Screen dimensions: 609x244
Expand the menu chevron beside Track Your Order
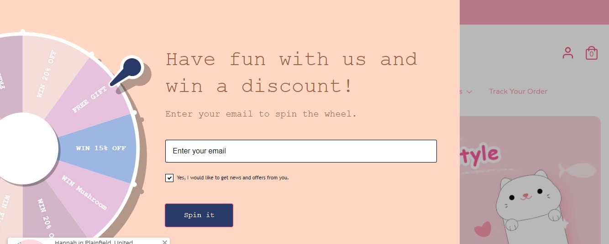click(469, 92)
